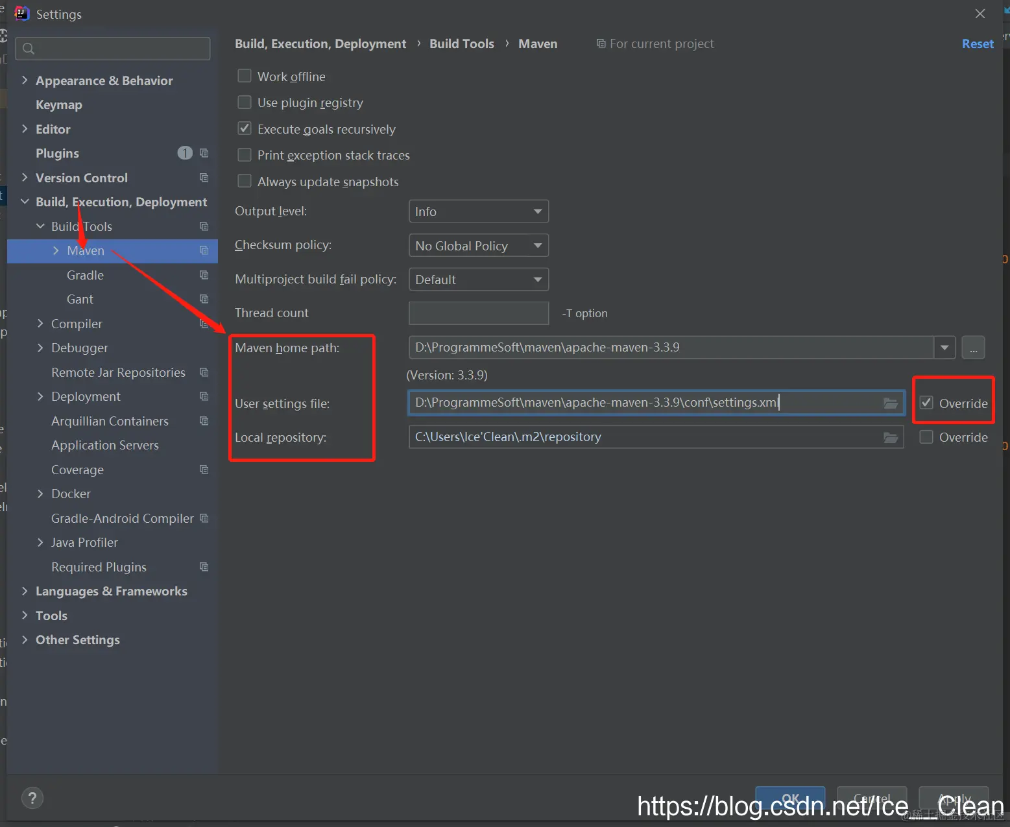Browse folder icon for User settings file
The height and width of the screenshot is (827, 1010).
pyautogui.click(x=891, y=403)
